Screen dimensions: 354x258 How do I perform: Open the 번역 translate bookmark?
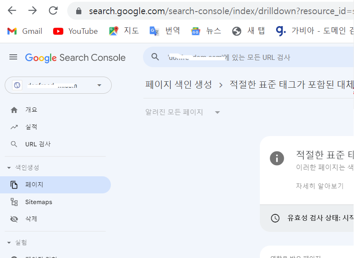pyautogui.click(x=165, y=31)
